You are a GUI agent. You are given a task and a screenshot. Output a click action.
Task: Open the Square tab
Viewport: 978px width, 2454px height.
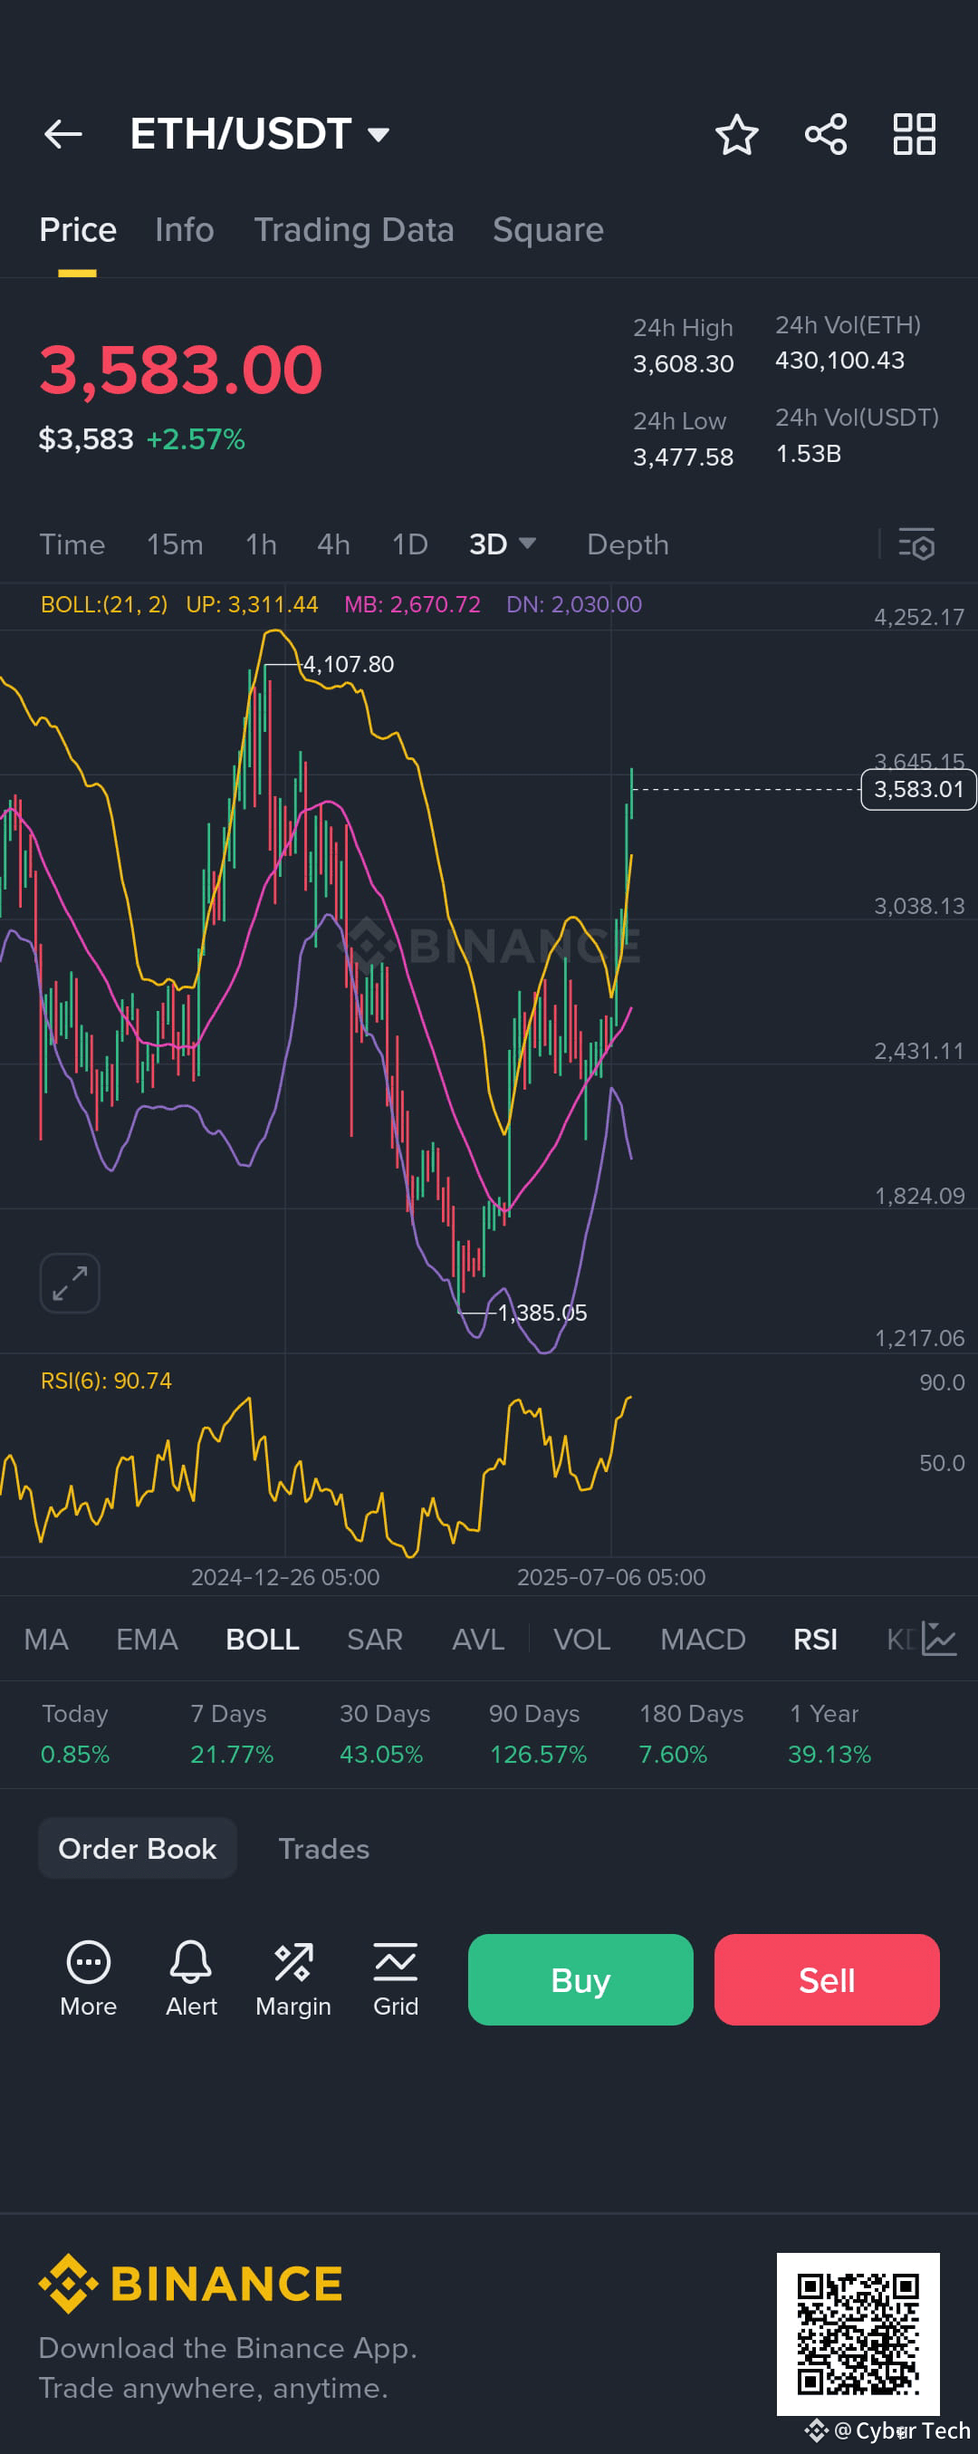point(548,229)
